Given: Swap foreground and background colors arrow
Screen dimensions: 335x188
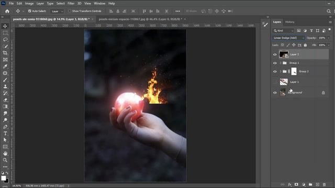Looking at the screenshot, I should 7,173.
